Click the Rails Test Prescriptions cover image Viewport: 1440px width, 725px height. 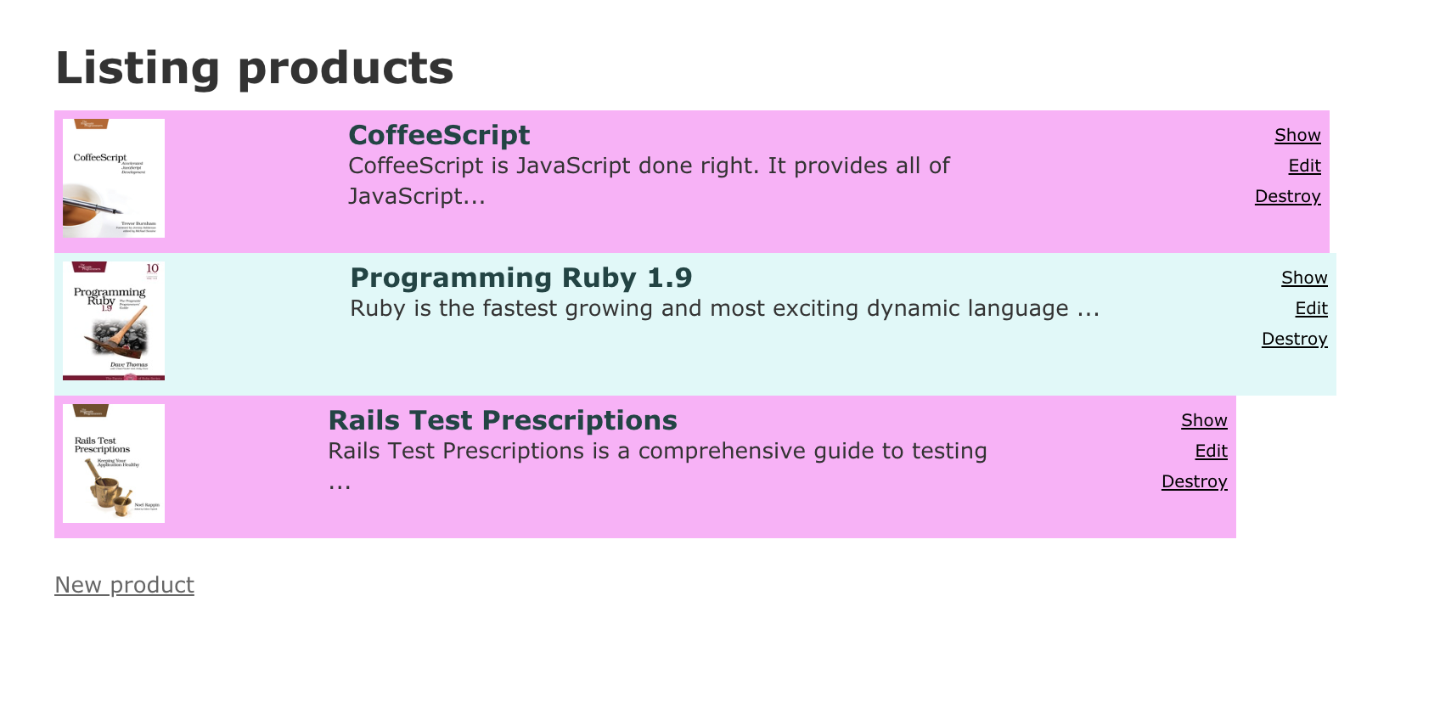114,464
